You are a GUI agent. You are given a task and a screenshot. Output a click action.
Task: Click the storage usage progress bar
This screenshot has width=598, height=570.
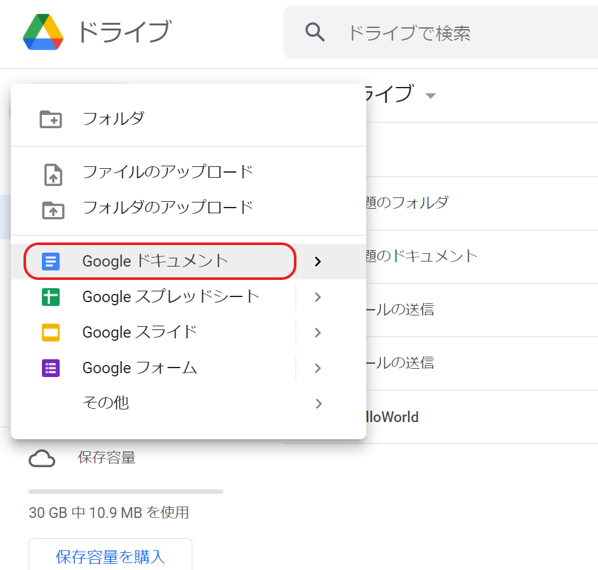coord(126,491)
